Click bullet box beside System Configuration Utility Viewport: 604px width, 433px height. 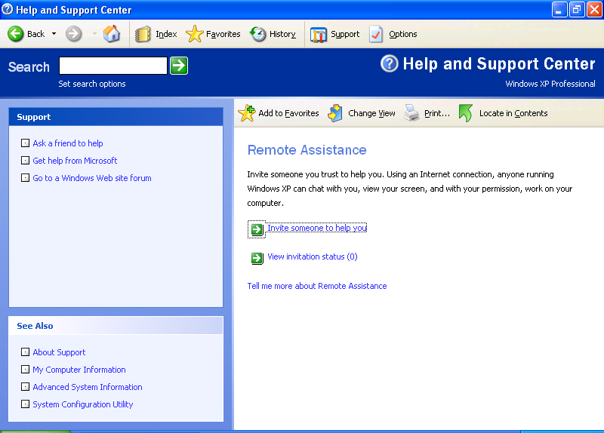[25, 404]
